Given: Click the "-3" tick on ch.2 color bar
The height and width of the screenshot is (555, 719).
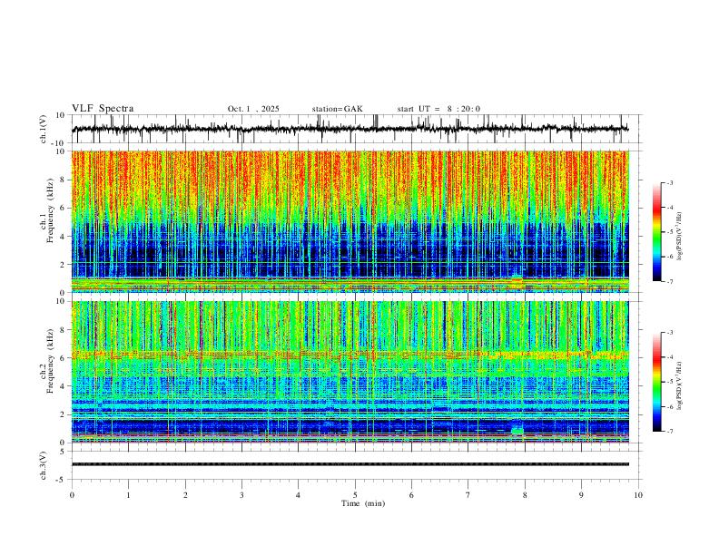Looking at the screenshot, I should tap(670, 333).
